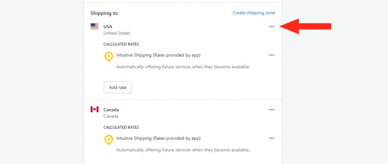Click the yellow pin icon under Canada
This screenshot has width=388, height=164.
click(x=109, y=140)
